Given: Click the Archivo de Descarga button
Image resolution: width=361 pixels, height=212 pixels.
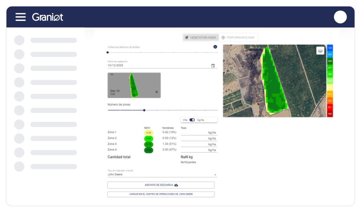Looking at the screenshot, I should [x=161, y=185].
